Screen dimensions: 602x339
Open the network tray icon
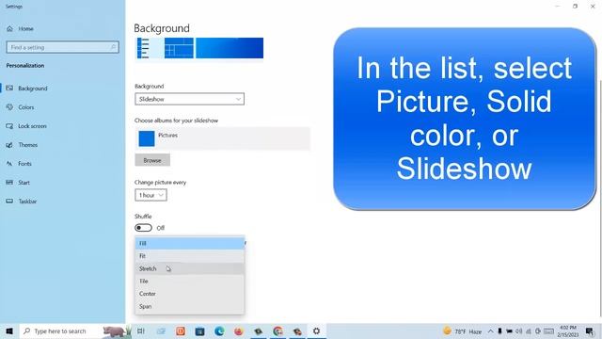529,331
